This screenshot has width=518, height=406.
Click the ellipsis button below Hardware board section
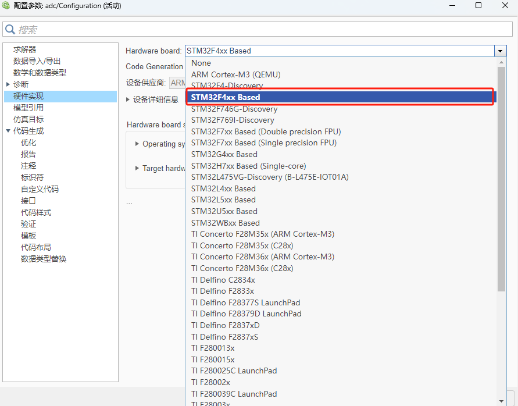129,202
